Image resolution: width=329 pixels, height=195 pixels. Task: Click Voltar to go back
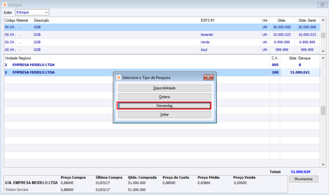[164, 115]
